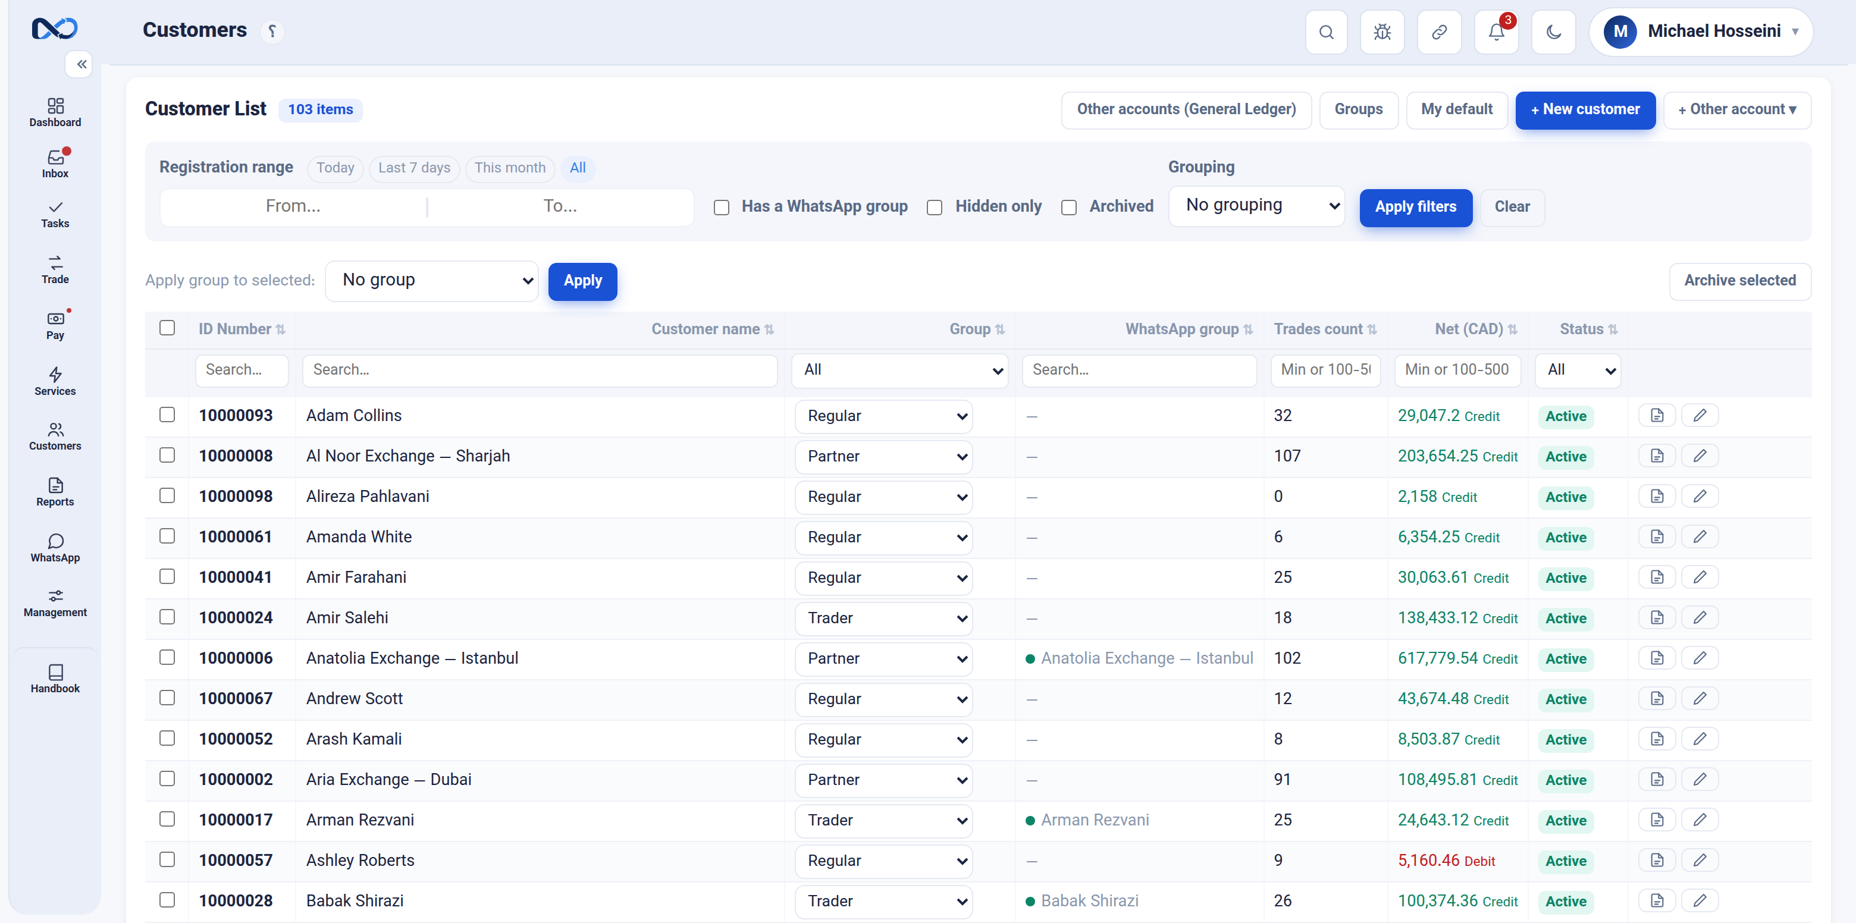Image resolution: width=1856 pixels, height=923 pixels.
Task: Open the Grouping No grouping dropdown
Action: tap(1256, 206)
